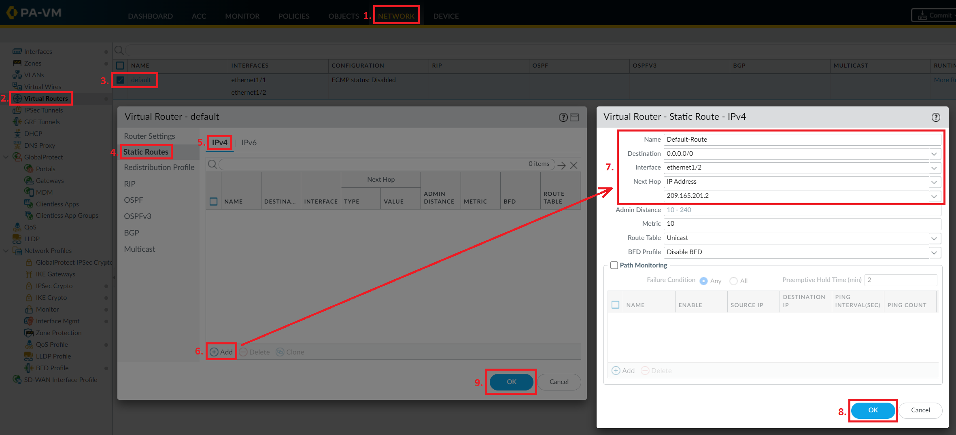Select OSPF in router menu
Screen dimensions: 956x435
pyautogui.click(x=134, y=200)
